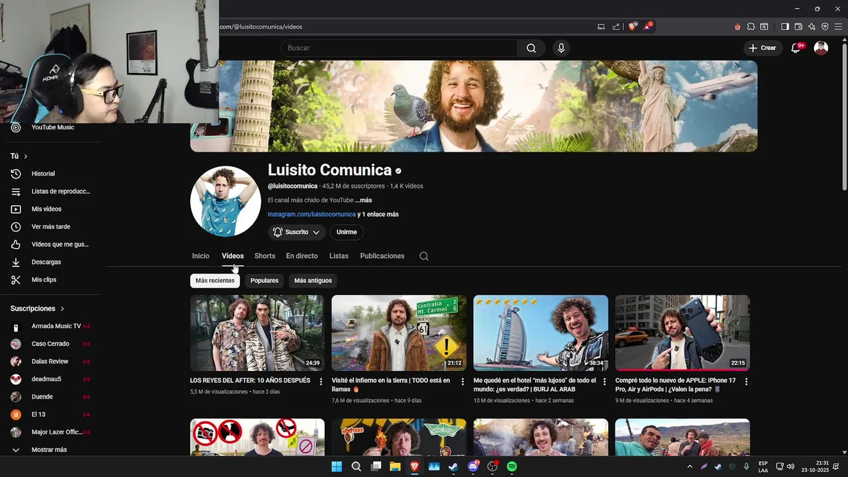The image size is (848, 477).
Task: Open options menu for Visité el infierno video
Action: coord(463,382)
